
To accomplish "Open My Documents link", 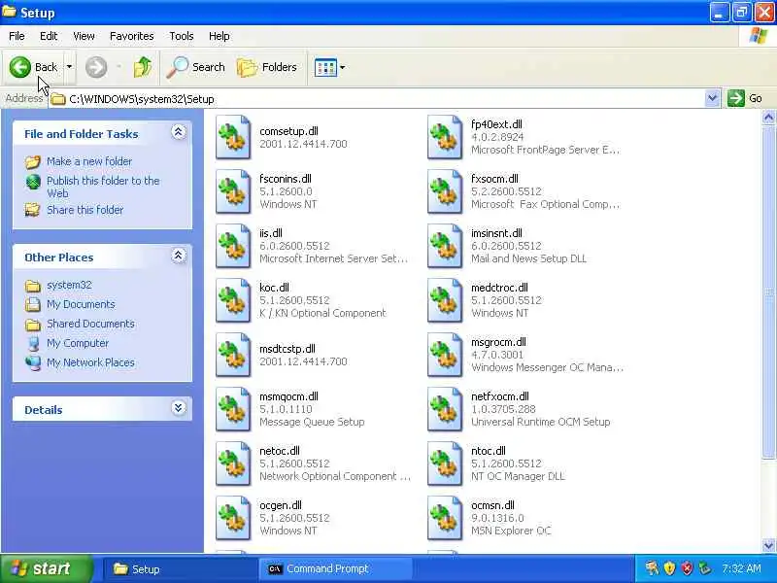I will [81, 304].
